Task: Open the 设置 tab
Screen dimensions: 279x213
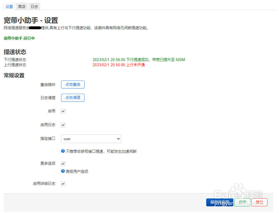Action: click(x=9, y=7)
